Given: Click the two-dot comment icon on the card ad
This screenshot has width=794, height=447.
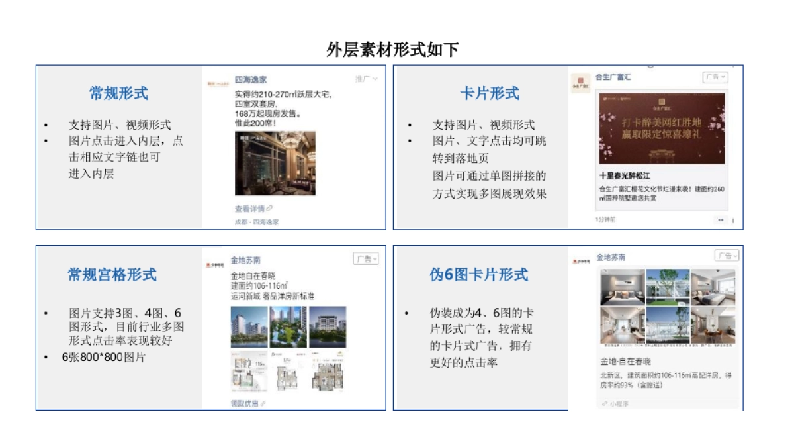Looking at the screenshot, I should [721, 219].
